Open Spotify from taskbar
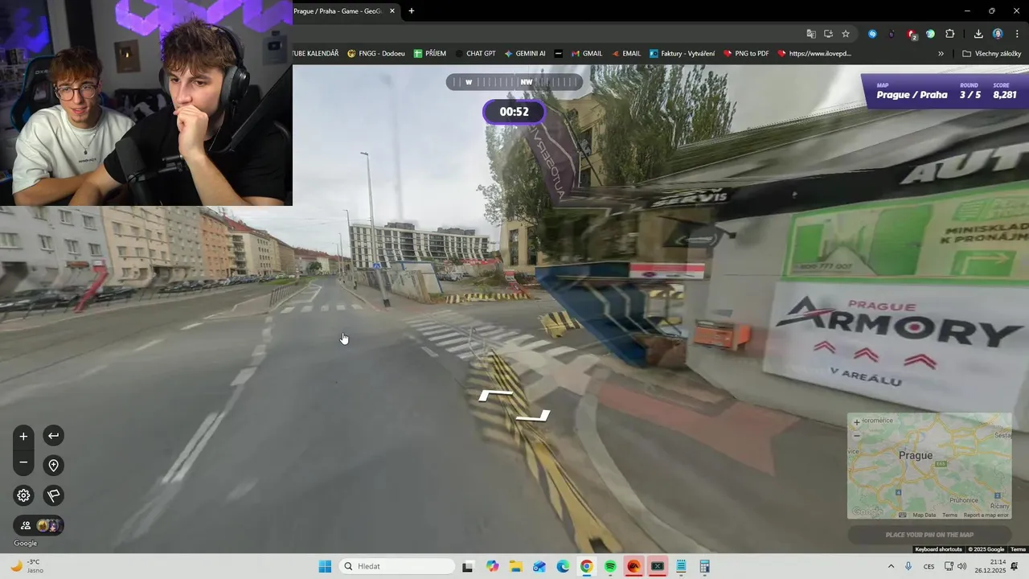The width and height of the screenshot is (1029, 579). click(x=610, y=566)
